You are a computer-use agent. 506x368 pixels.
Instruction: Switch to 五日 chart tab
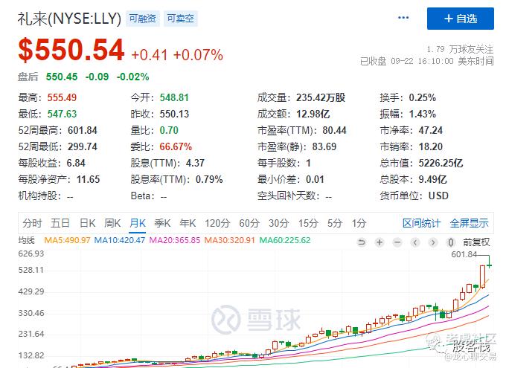60,223
